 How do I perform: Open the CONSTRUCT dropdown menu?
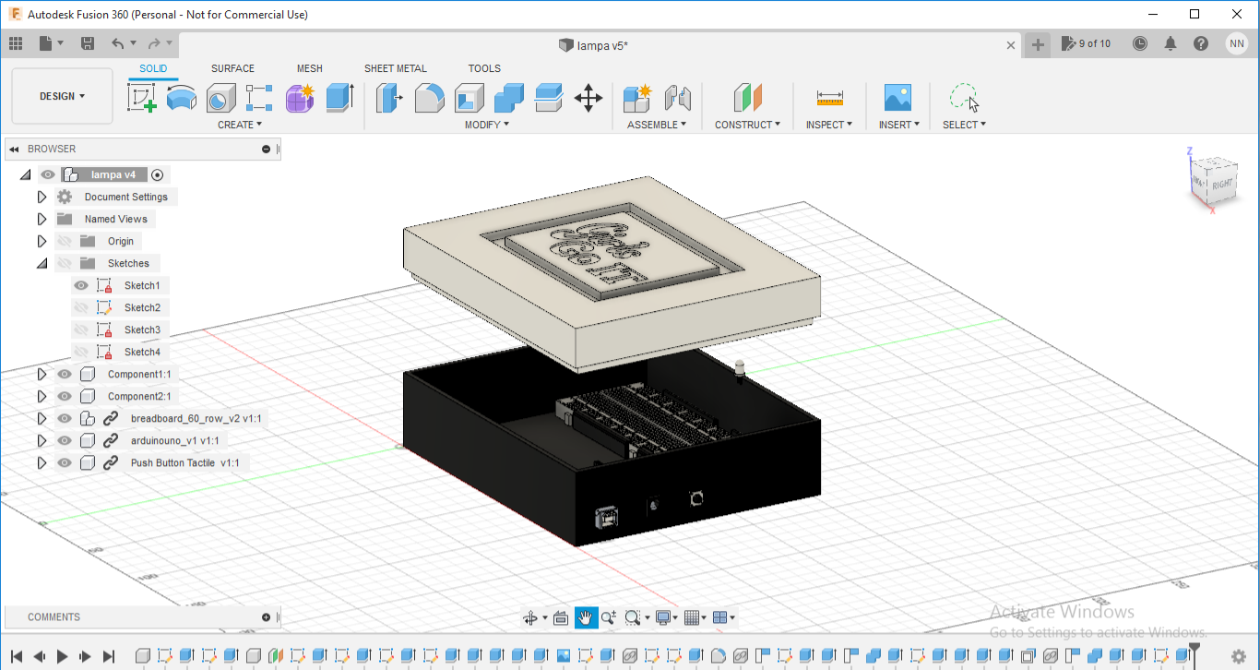click(747, 125)
